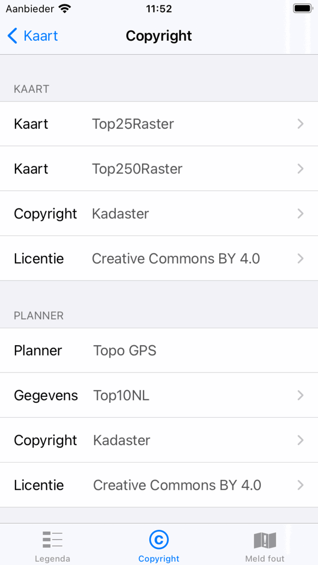Tap the Copyright circle icon
This screenshot has height=565, width=318.
pyautogui.click(x=159, y=540)
